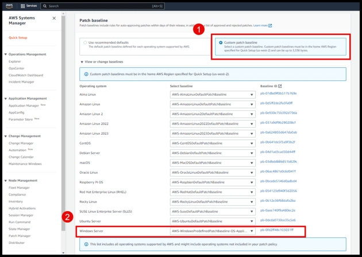Screen dimensions: 362x257
Task: Click the sidebar scroll-down arrow
Action: (63, 253)
